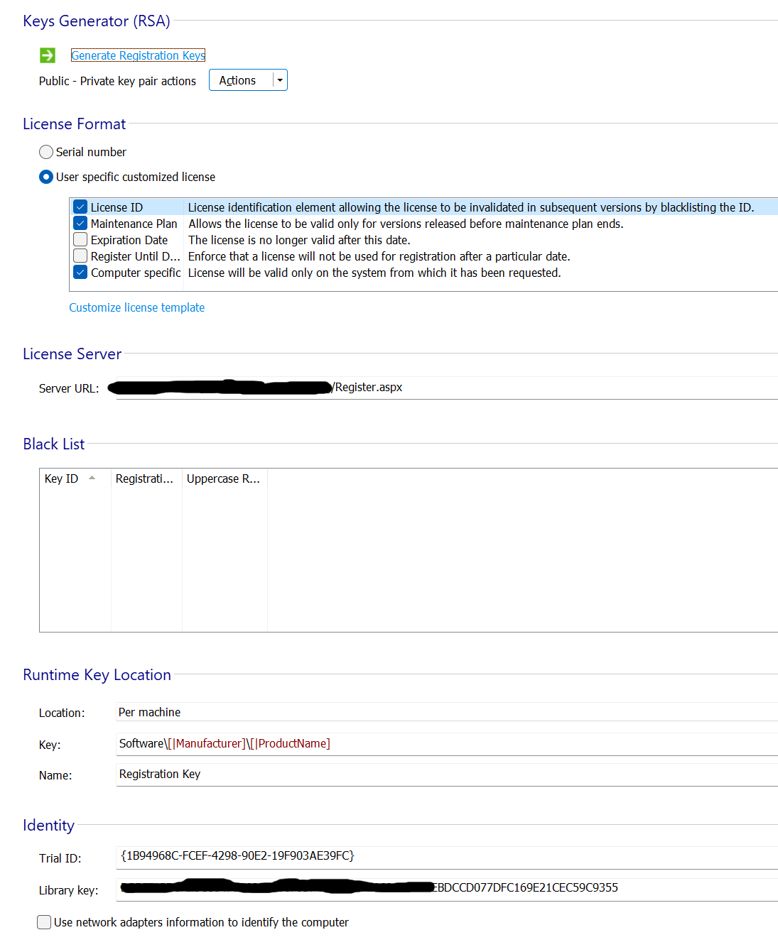Disable the Maintenance Plan checkbox
Screen dimensions: 778x947
click(x=80, y=224)
